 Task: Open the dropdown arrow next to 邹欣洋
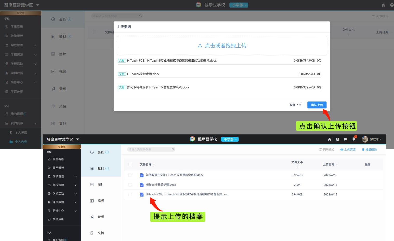(x=380, y=139)
